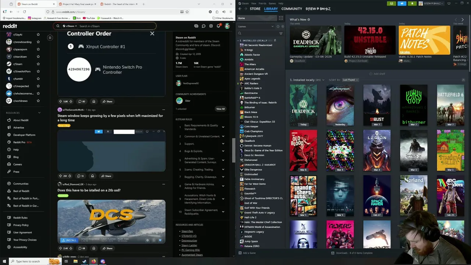471x265 pixels.
Task: Open What's New settings gear
Action: 309,20
